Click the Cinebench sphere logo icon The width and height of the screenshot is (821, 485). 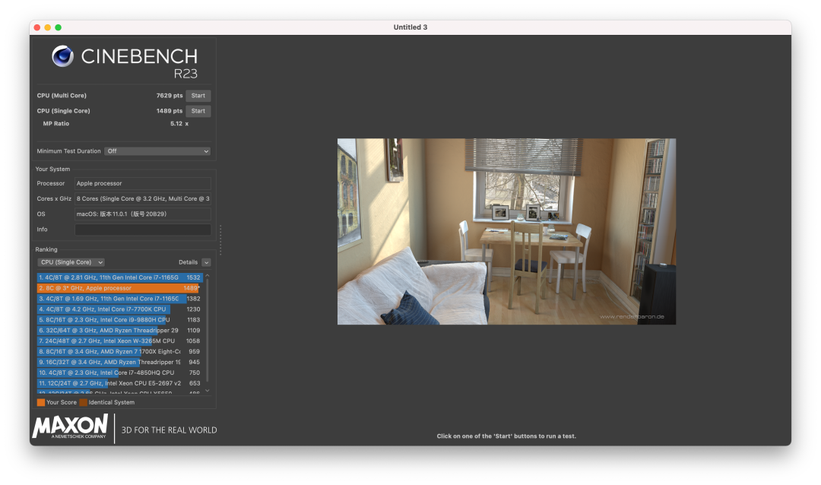point(62,56)
